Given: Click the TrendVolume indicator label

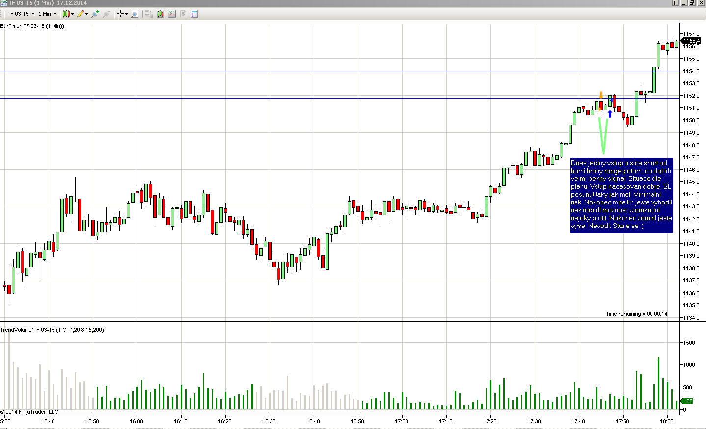Looking at the screenshot, I should (52, 330).
